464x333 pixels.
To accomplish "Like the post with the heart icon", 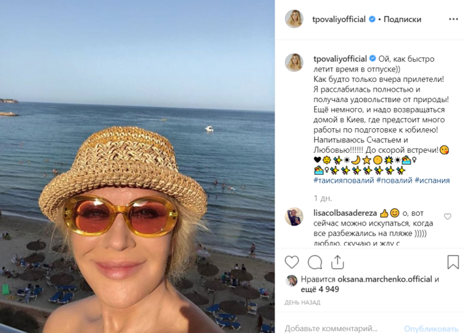I will [292, 262].
